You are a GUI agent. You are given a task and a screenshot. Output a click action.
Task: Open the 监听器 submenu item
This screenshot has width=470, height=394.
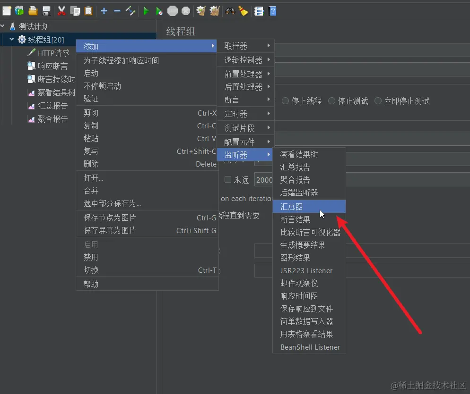(x=245, y=155)
